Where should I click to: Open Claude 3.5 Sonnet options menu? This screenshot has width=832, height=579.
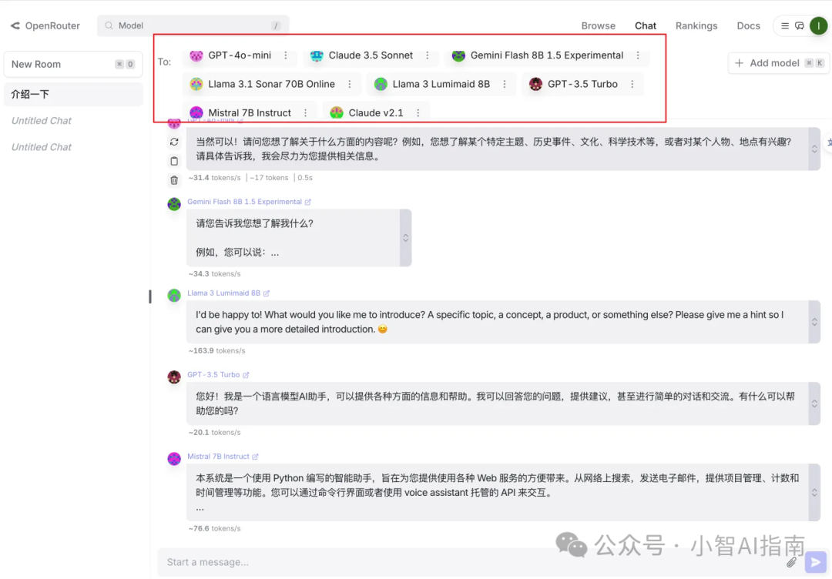point(427,55)
